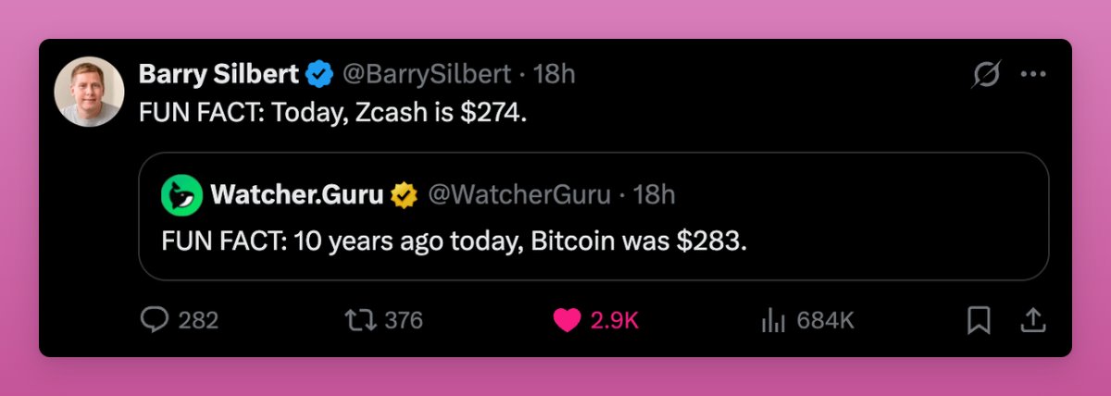Reply to the tweet with 282 replies
This screenshot has width=1111, height=396.
154,320
